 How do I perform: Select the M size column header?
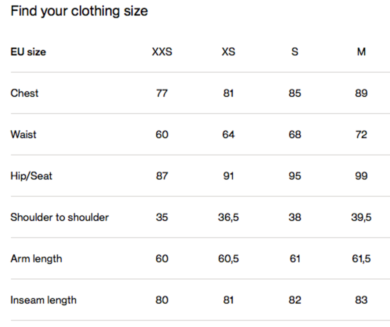(361, 52)
